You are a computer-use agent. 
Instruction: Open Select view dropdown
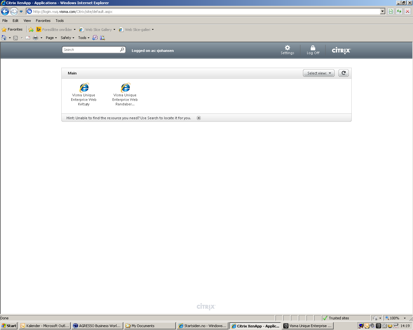(x=319, y=73)
